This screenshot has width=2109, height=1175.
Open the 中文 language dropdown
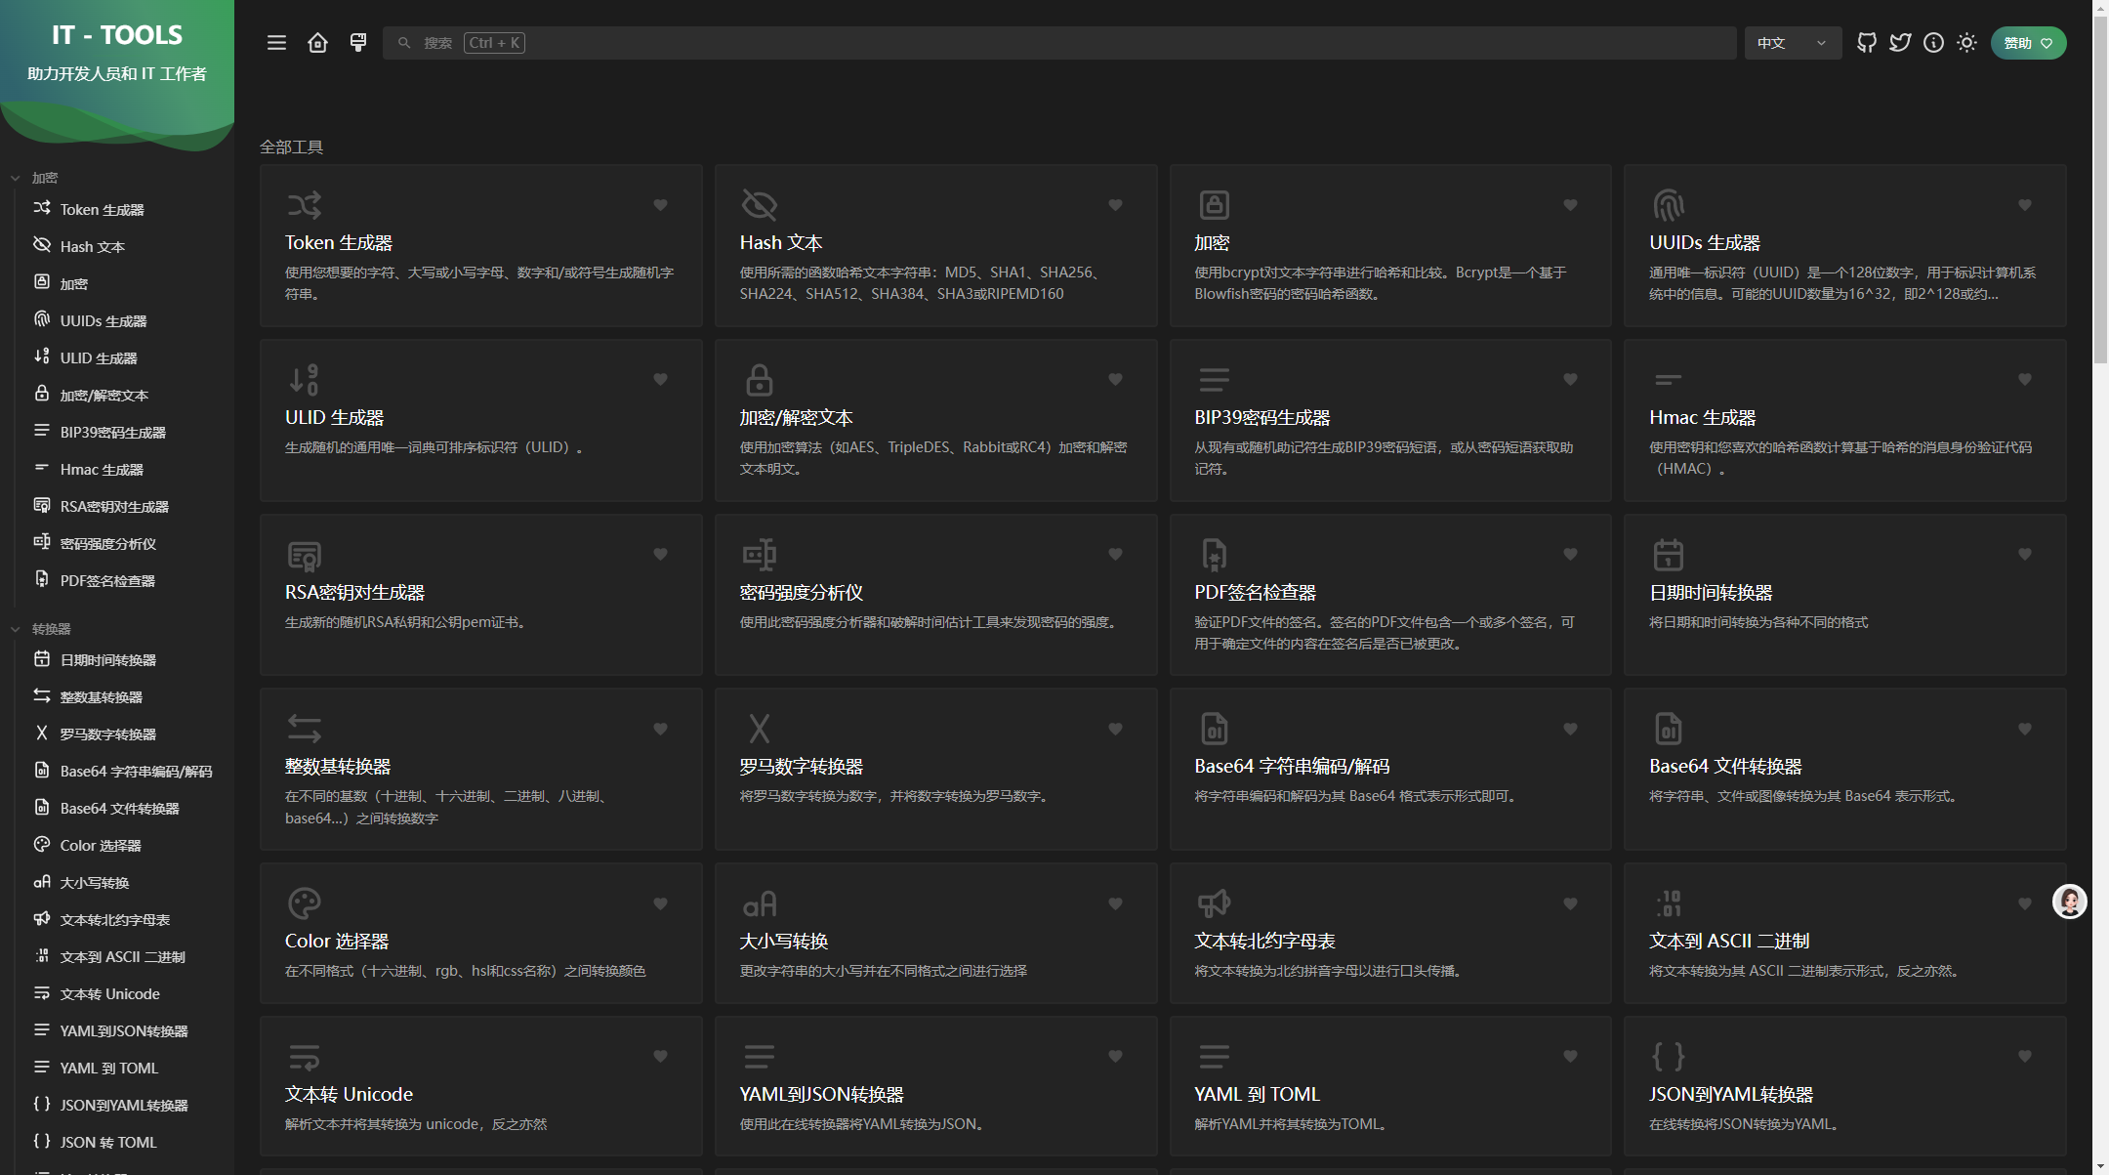point(1792,43)
